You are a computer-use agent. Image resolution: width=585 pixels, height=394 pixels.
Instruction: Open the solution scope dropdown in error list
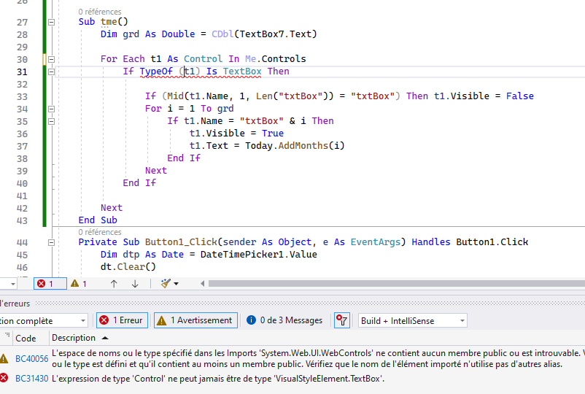44,320
